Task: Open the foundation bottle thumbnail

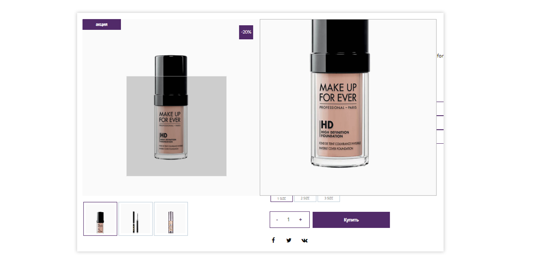Action: (x=100, y=218)
